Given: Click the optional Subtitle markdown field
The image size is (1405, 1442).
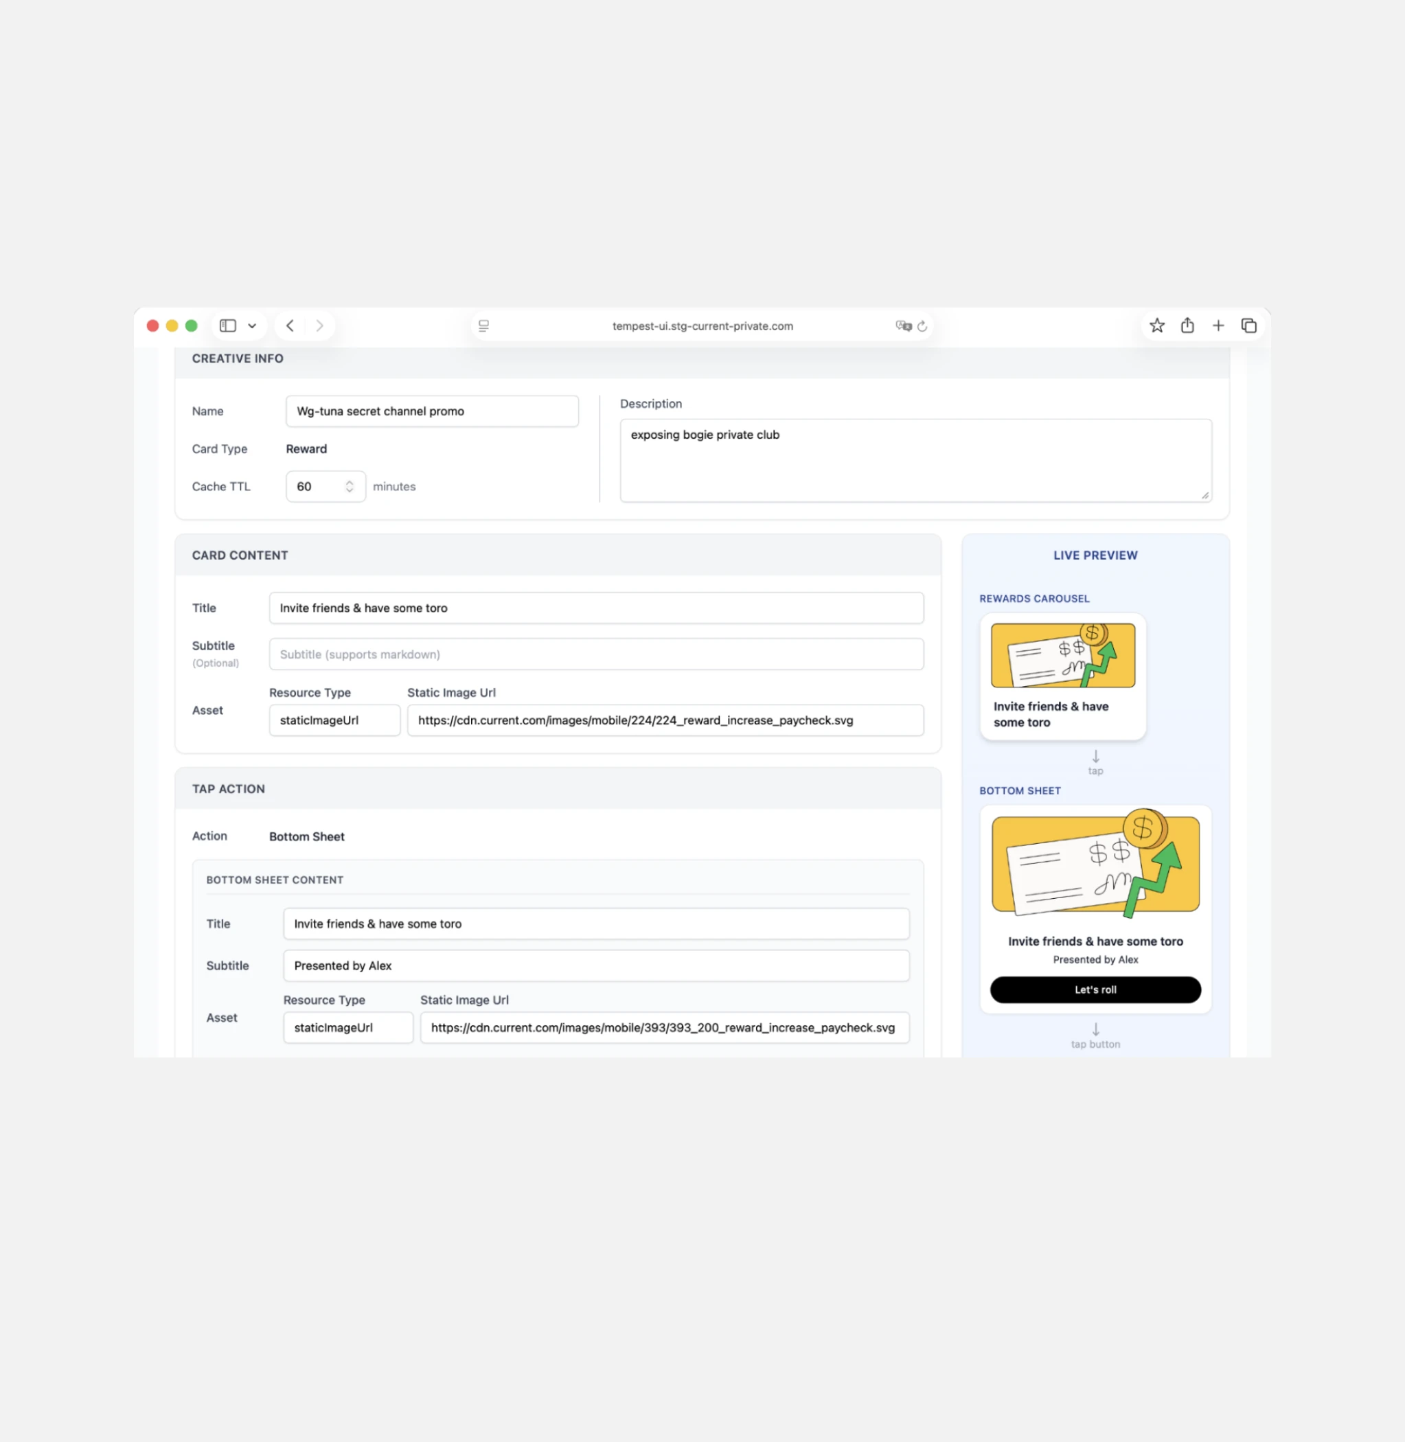Looking at the screenshot, I should (596, 654).
